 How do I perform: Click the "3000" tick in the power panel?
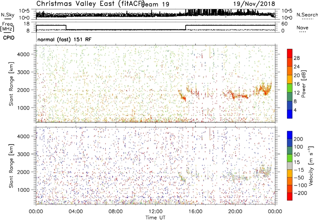(23, 72)
